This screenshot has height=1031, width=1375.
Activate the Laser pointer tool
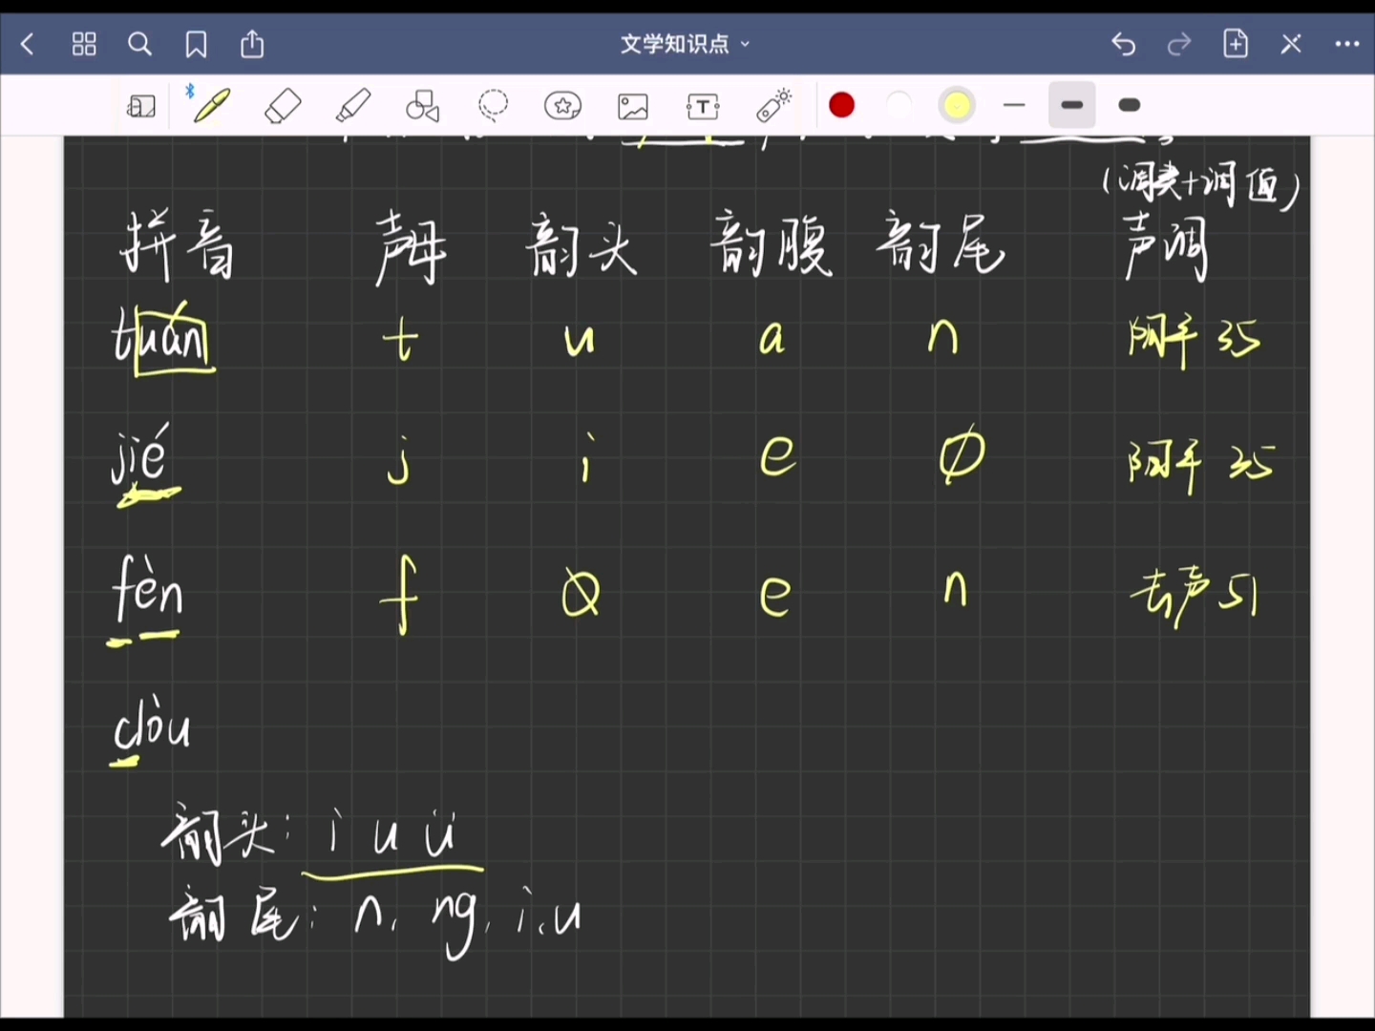click(773, 105)
